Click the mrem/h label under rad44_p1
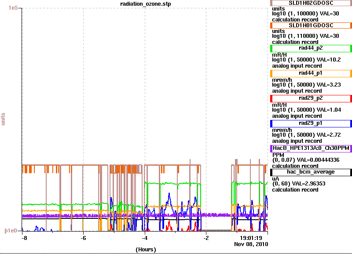This screenshot has height=254, width=352. [x=282, y=80]
